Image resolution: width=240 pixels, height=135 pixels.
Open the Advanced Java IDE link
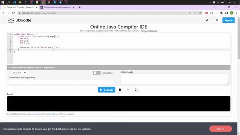(x=149, y=31)
